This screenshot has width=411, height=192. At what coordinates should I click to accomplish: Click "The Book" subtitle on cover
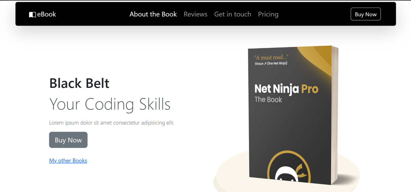(x=268, y=99)
